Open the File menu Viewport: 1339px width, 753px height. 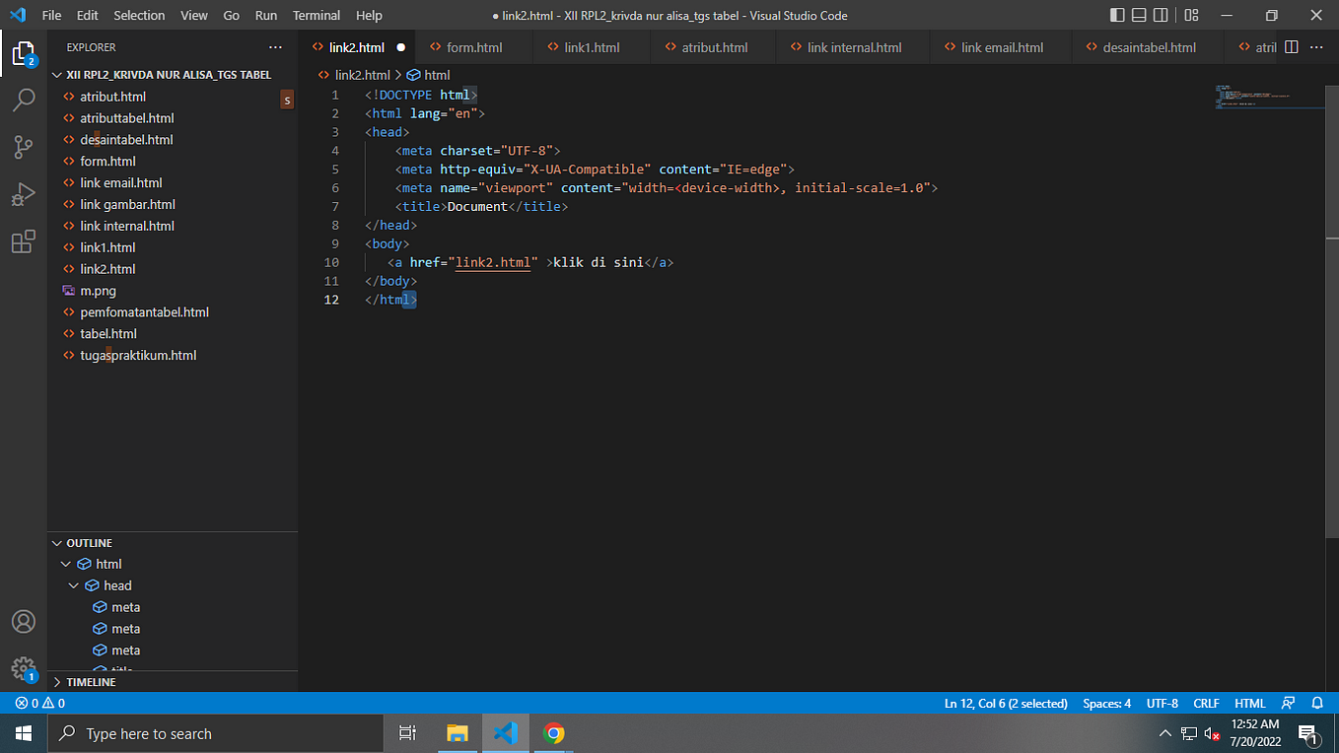(51, 15)
